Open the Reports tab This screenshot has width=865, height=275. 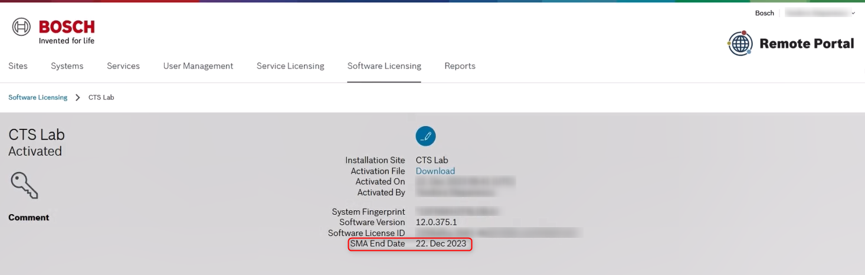coord(460,66)
